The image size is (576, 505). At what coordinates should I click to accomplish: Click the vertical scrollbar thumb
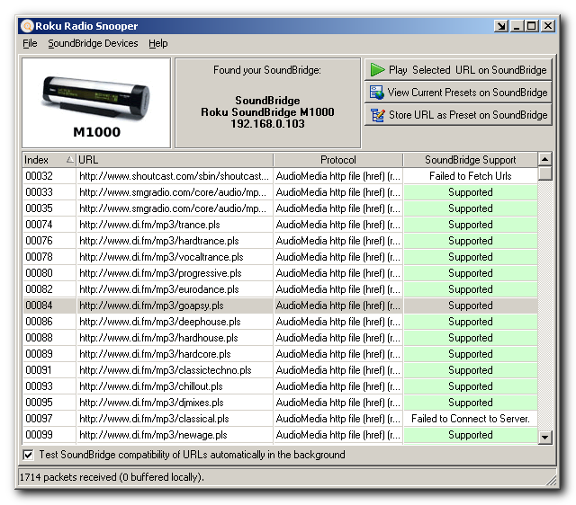[544, 173]
